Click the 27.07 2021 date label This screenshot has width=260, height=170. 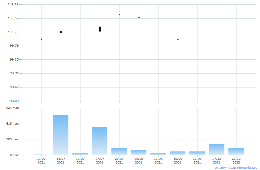[x=100, y=160]
